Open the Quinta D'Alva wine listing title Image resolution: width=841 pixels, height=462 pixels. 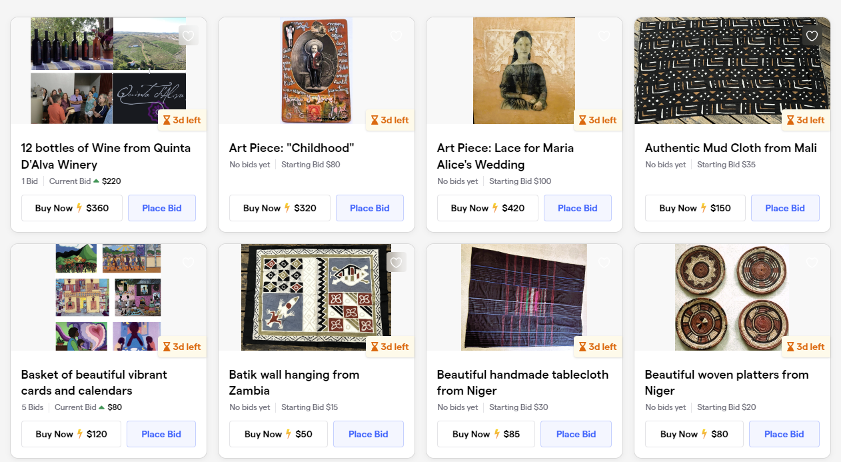coord(106,156)
